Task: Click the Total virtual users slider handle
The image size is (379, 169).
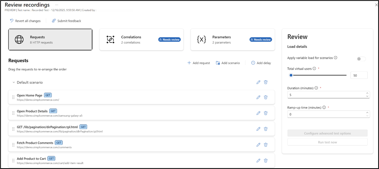Action: 291,75
